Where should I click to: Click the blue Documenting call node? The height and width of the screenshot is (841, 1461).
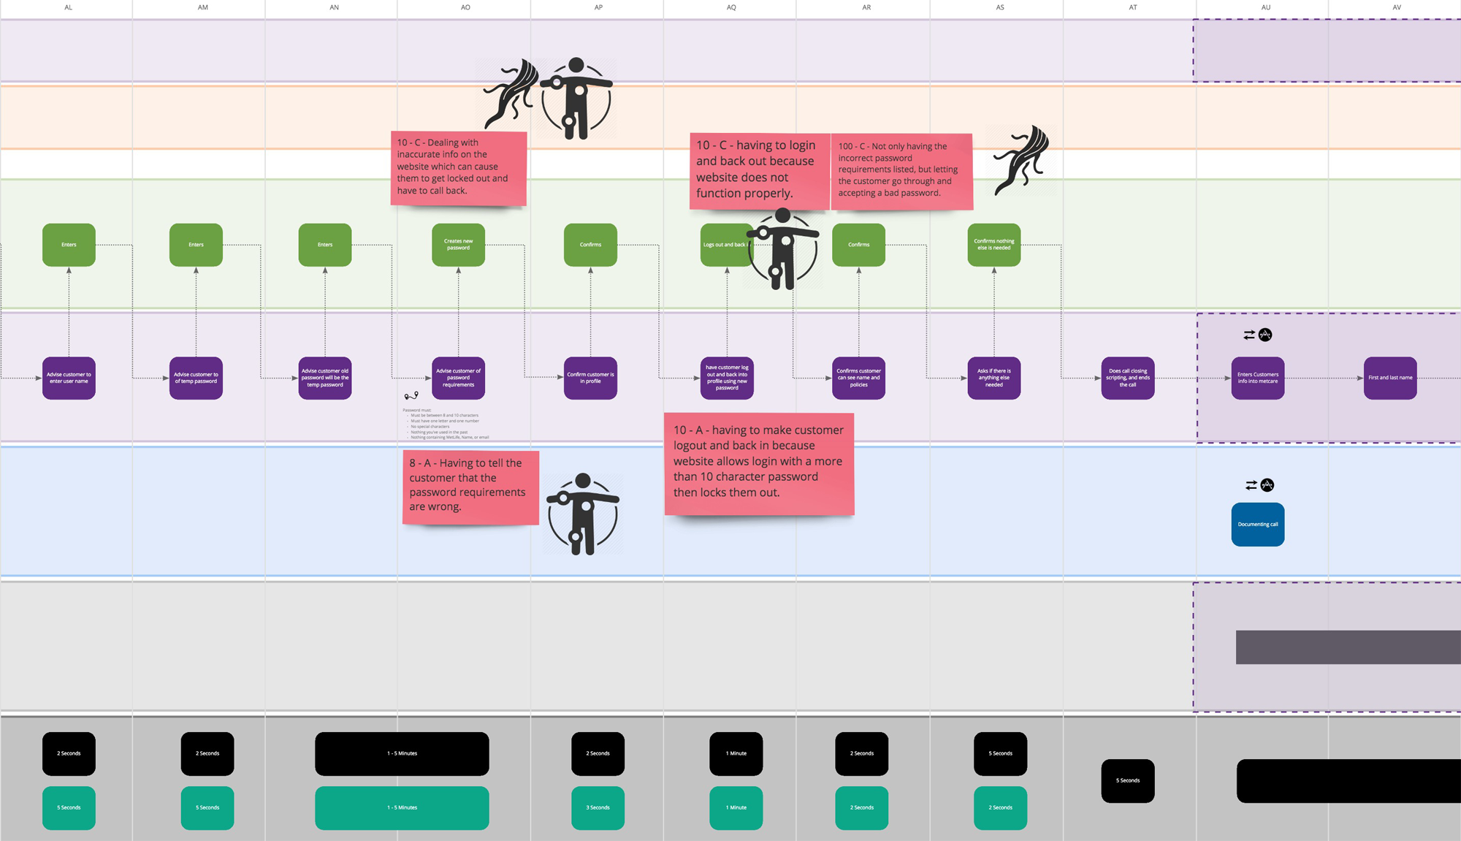pos(1257,524)
